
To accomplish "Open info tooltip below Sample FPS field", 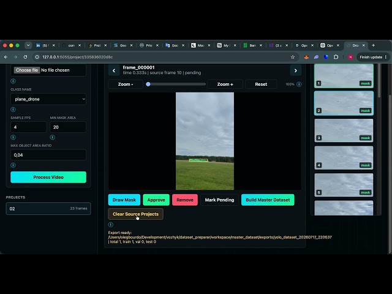I will (13, 137).
